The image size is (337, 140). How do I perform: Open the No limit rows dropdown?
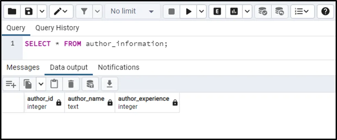coord(132,12)
